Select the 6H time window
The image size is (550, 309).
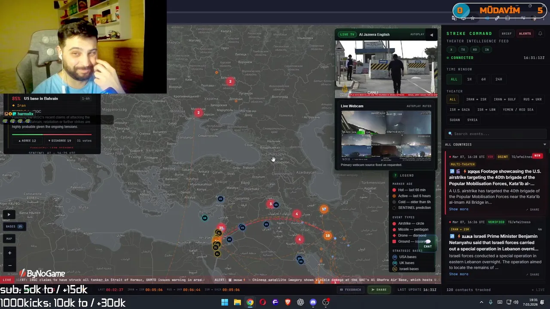coord(483,79)
